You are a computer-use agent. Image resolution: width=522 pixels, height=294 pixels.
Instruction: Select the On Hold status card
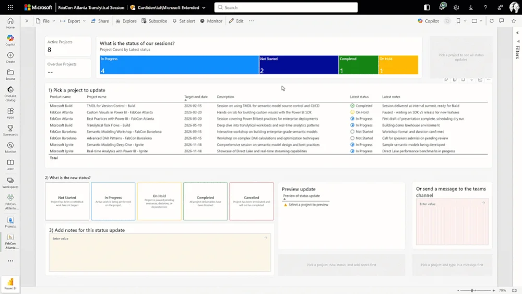pos(159,202)
